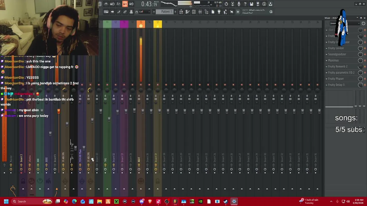Viewport: 367px width, 206px height.
Task: Adjust Fruity parametric EQ 2 mix knob
Action: (x=360, y=73)
